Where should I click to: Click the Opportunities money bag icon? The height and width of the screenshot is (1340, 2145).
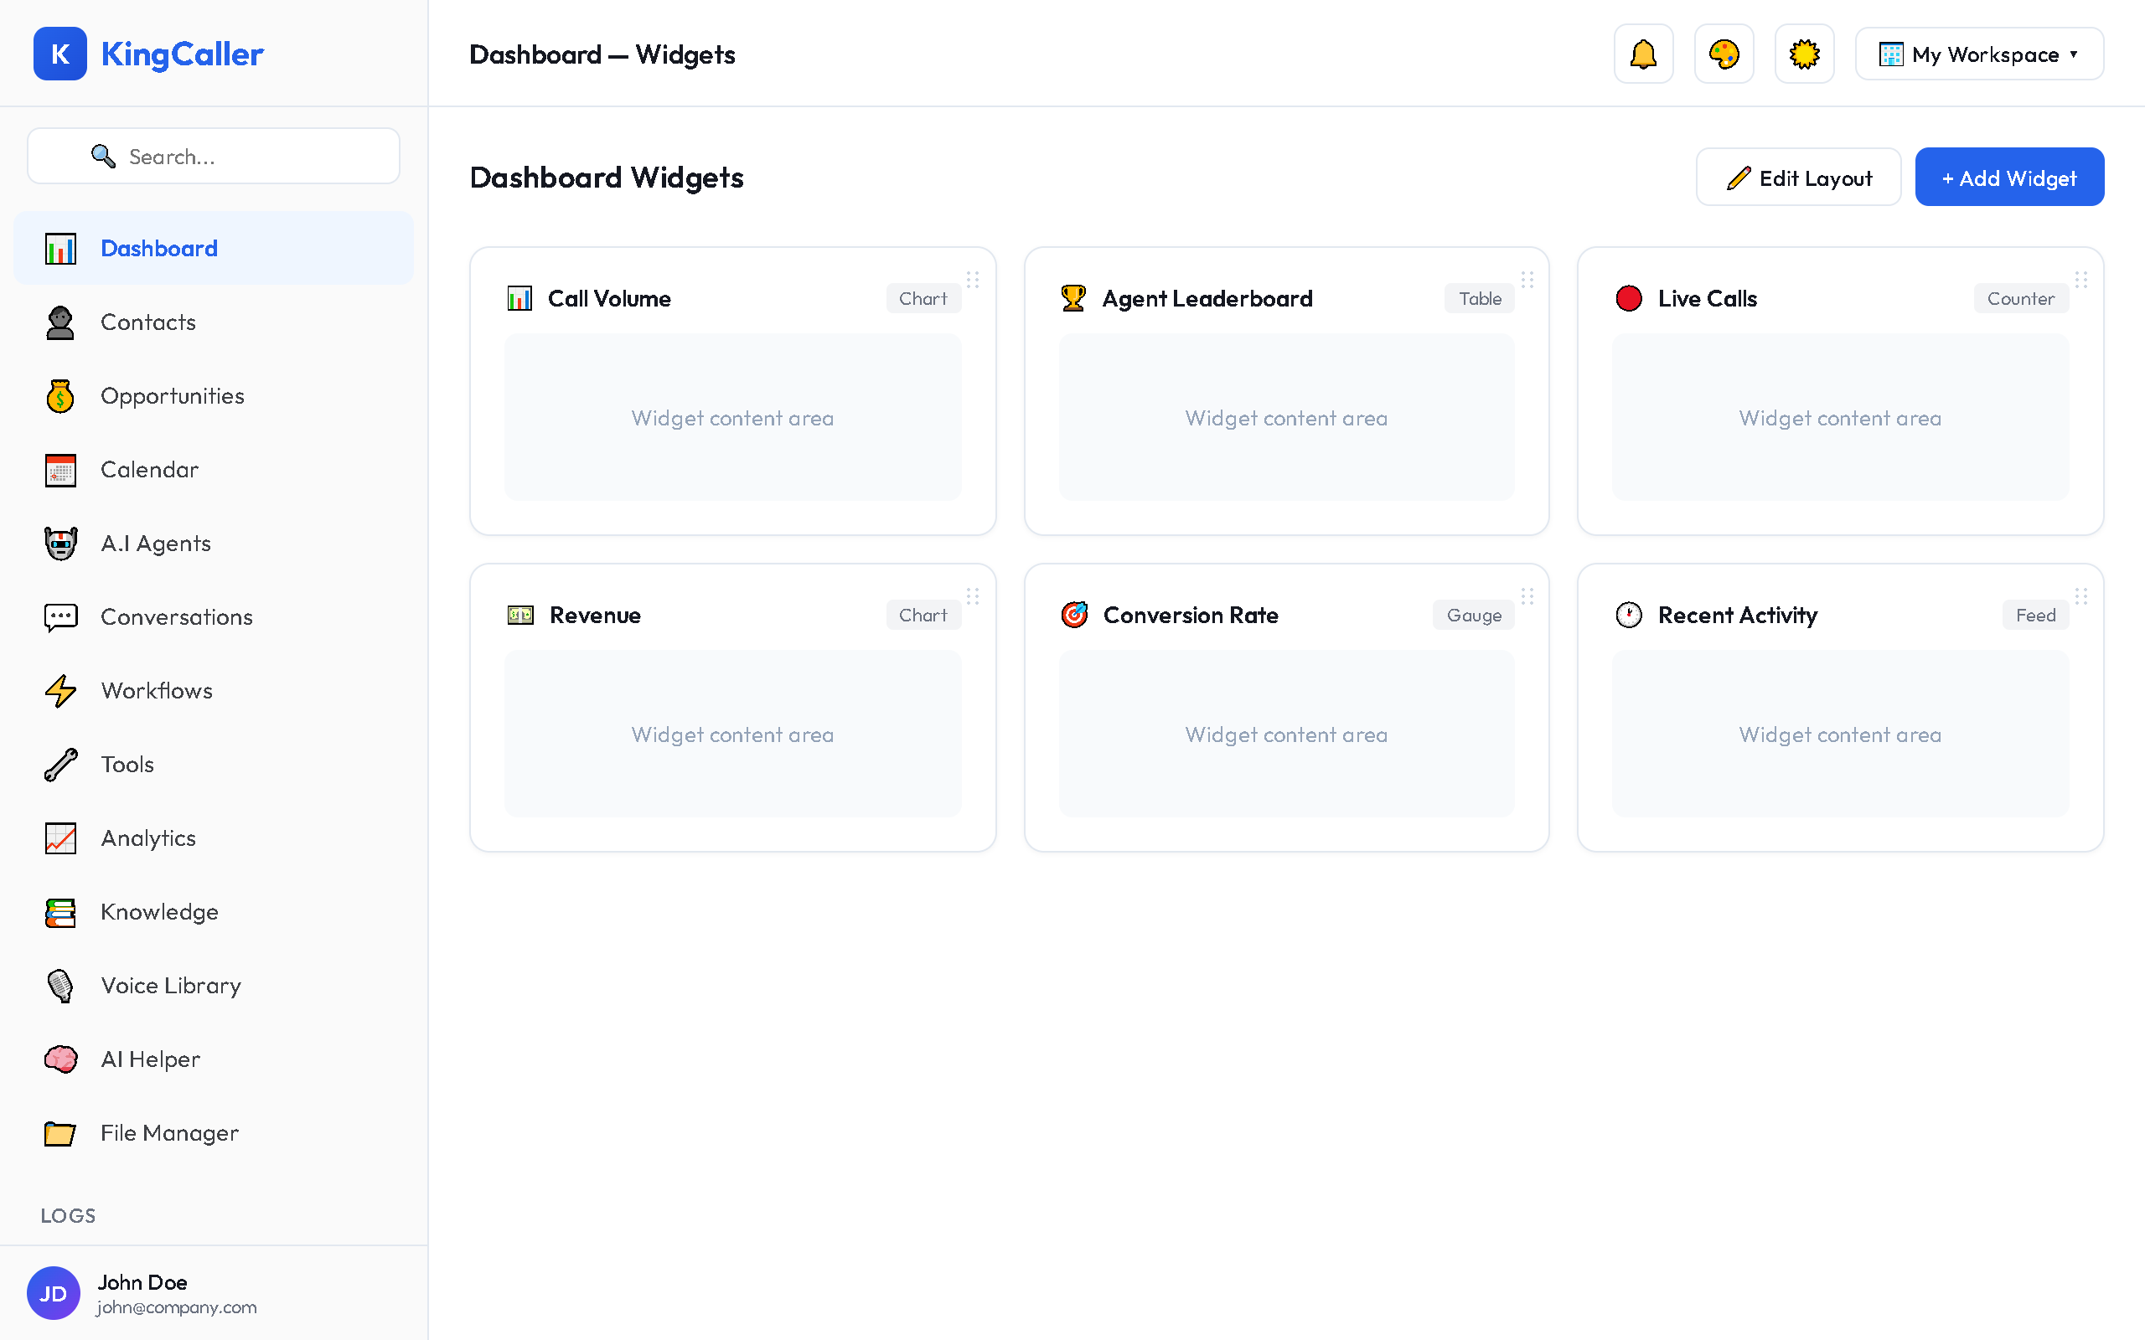coord(59,396)
